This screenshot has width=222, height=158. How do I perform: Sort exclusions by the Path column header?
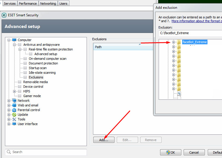click(123, 47)
